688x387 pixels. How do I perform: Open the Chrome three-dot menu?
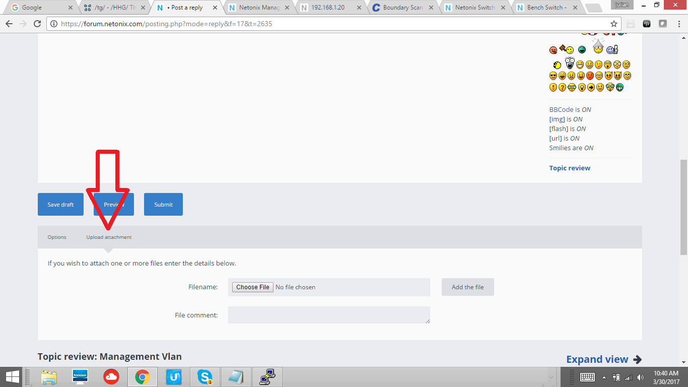[x=679, y=24]
